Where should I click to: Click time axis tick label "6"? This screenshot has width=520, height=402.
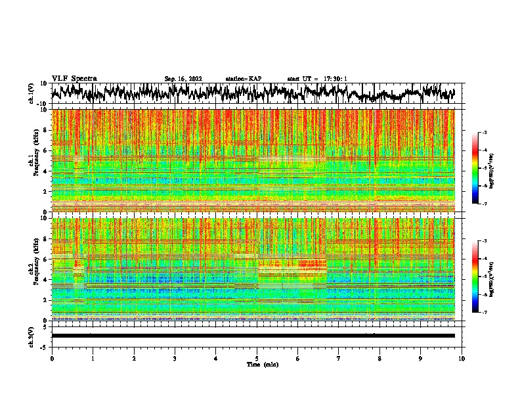298,359
